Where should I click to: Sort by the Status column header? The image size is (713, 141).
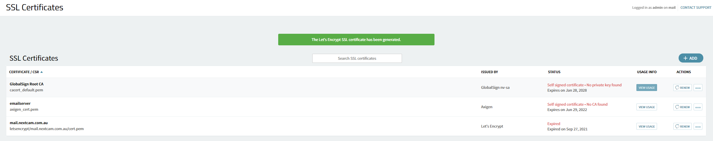(x=554, y=72)
